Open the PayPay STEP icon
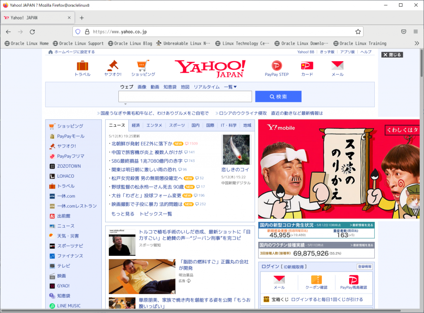Screen dimensions: 424x313 (x=277, y=65)
